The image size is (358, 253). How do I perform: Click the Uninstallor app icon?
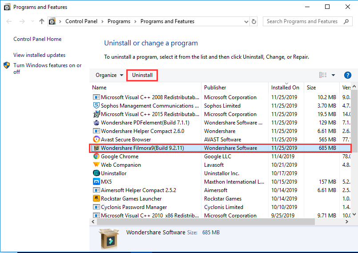[x=97, y=173]
